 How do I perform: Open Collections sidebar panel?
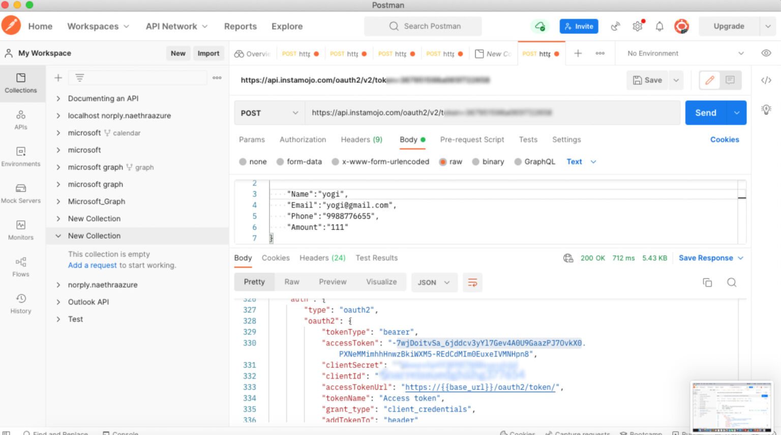tap(21, 83)
